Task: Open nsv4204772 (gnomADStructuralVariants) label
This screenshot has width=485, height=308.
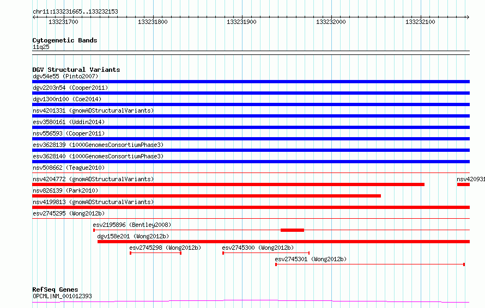Action: point(93,179)
